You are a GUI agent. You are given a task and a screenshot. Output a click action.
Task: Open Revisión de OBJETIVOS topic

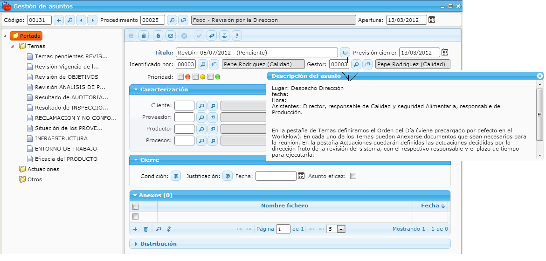click(67, 77)
